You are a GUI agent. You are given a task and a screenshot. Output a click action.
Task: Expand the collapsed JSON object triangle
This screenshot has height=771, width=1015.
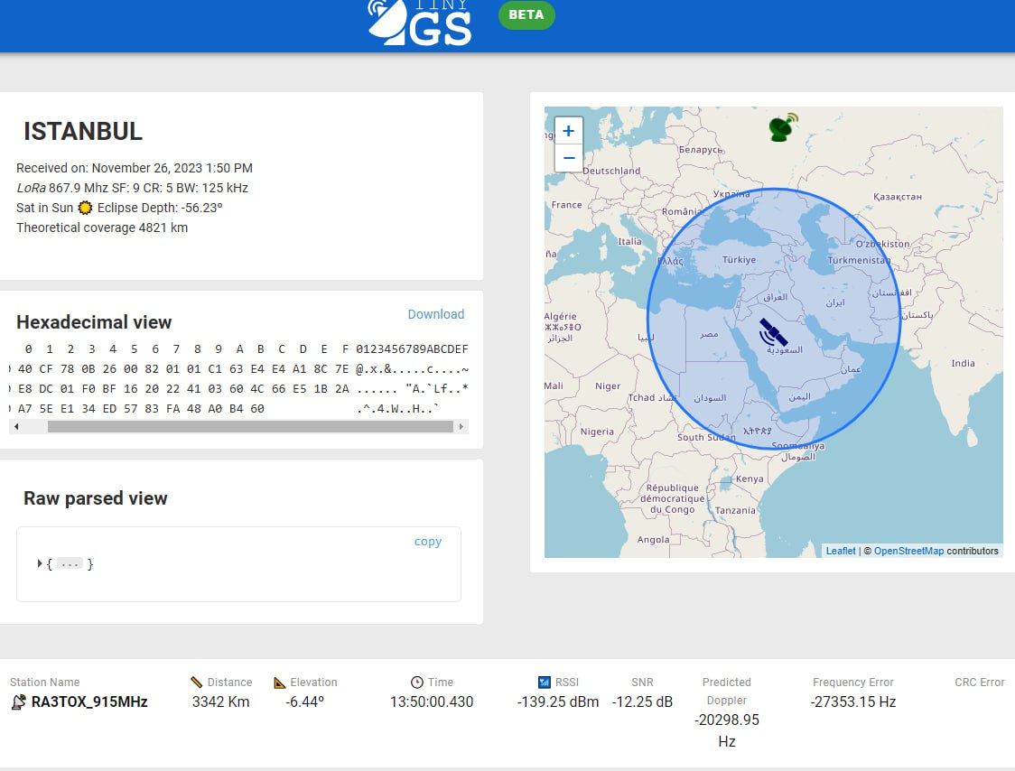(x=40, y=564)
